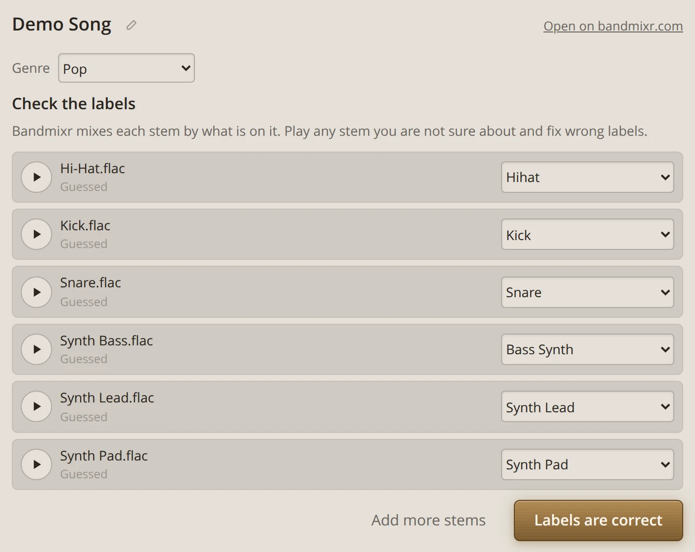Click Guessed under Hi-Hat.flac
695x552 pixels.
click(x=84, y=187)
